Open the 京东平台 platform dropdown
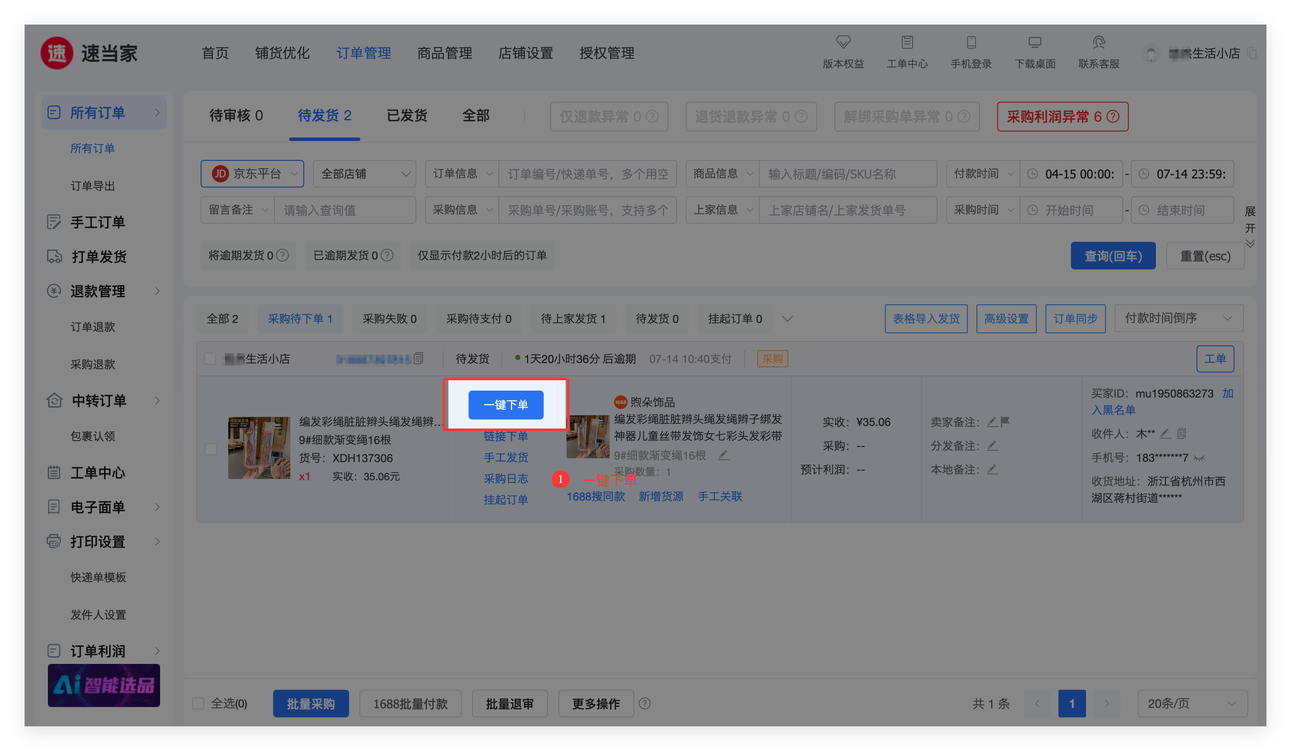The image size is (1291, 751). coord(252,174)
